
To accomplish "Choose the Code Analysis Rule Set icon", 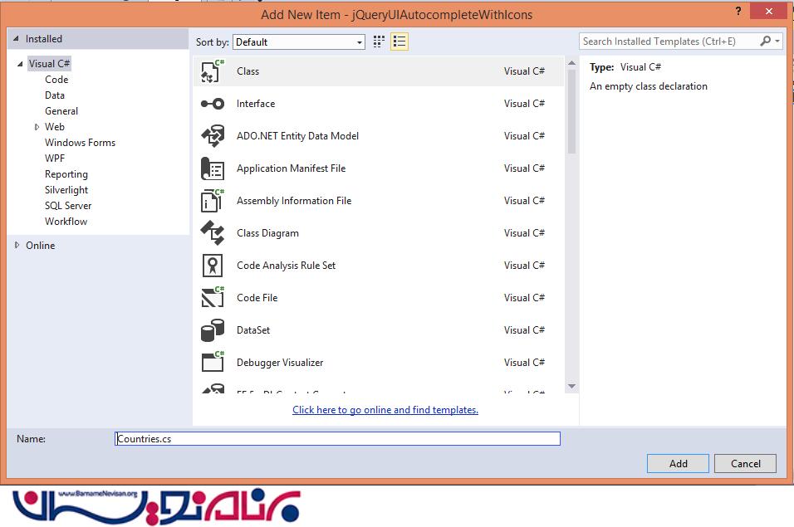I will (213, 266).
